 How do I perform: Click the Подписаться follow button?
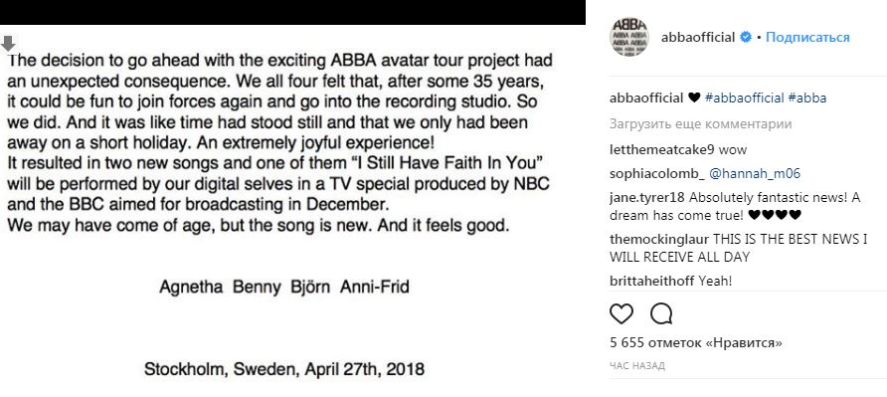807,38
